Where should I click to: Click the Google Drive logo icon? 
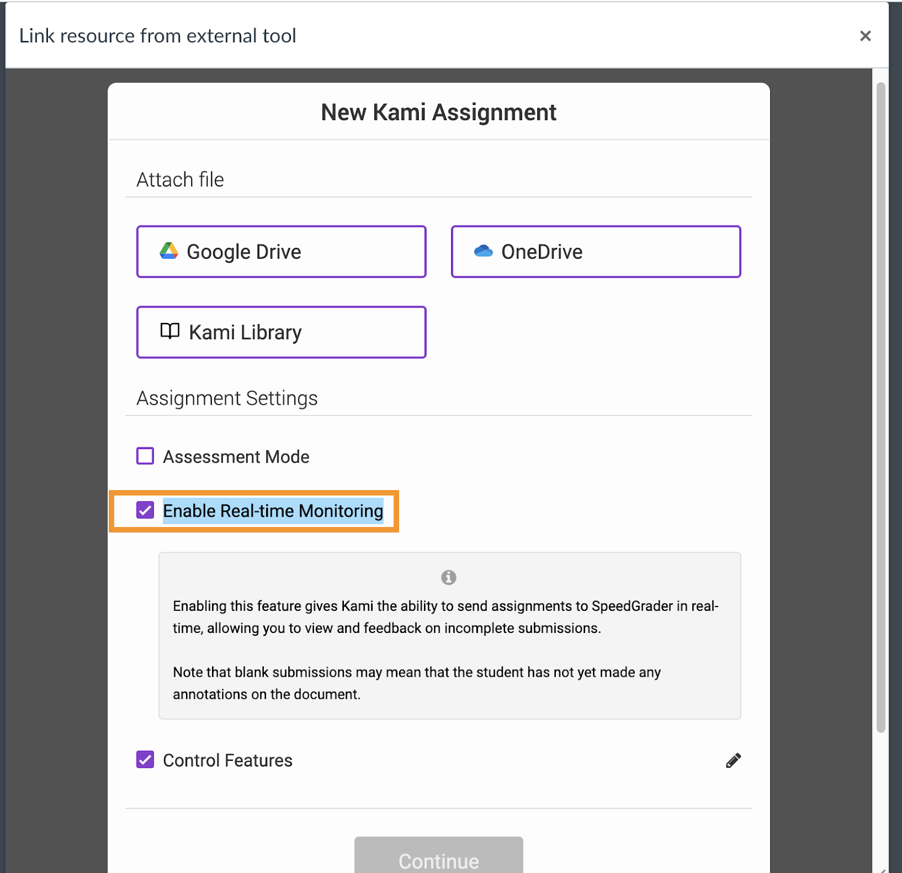(x=169, y=251)
